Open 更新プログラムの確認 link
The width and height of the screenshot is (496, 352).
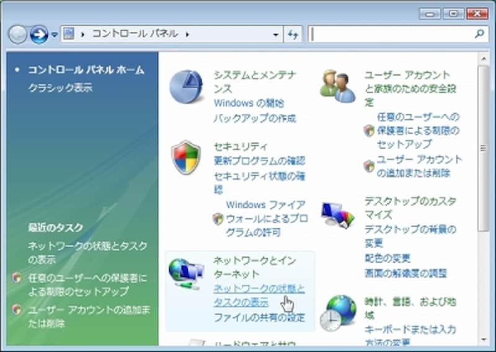(x=259, y=161)
